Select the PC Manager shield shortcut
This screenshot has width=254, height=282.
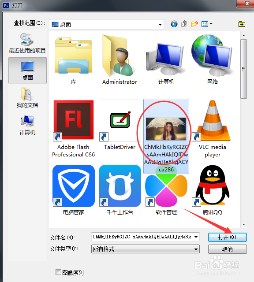[x=74, y=190]
